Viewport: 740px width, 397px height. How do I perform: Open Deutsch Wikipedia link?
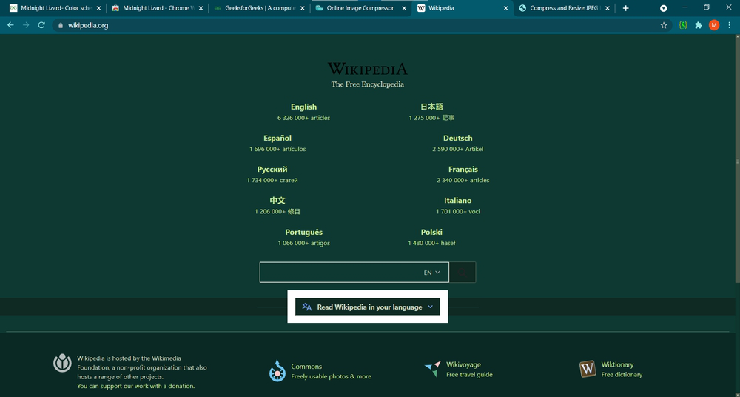(x=458, y=138)
